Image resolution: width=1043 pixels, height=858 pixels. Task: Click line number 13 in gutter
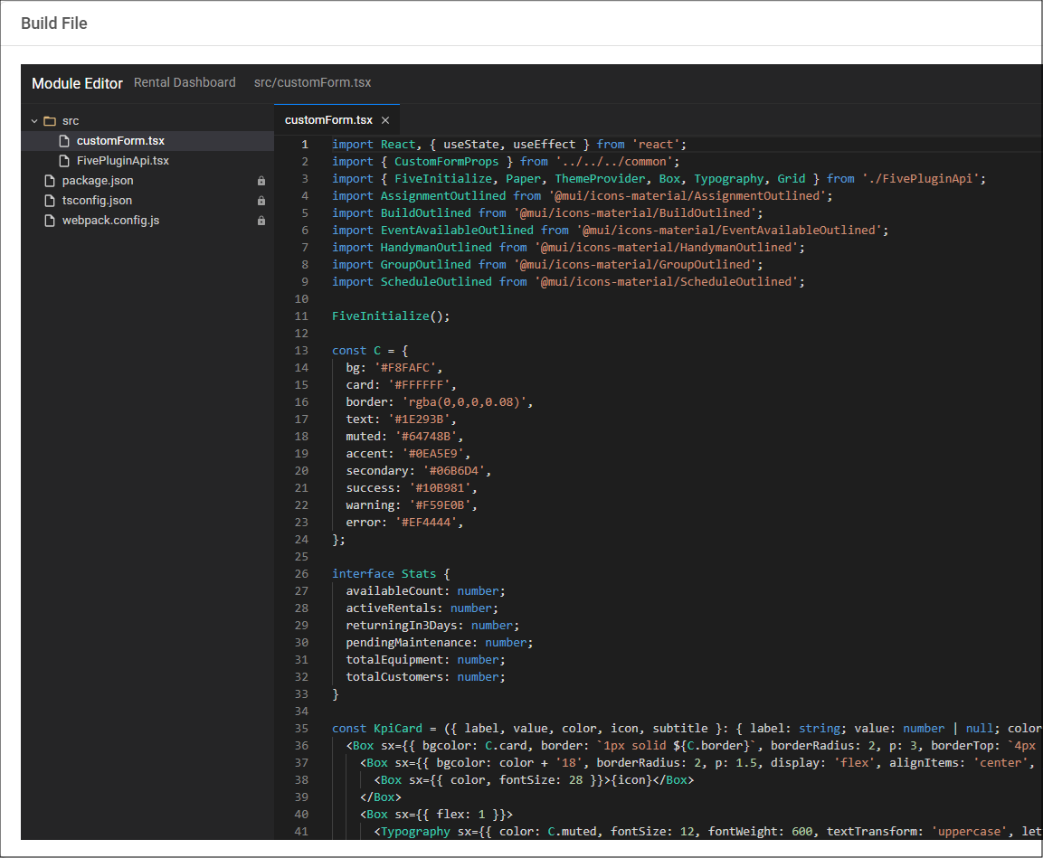301,350
